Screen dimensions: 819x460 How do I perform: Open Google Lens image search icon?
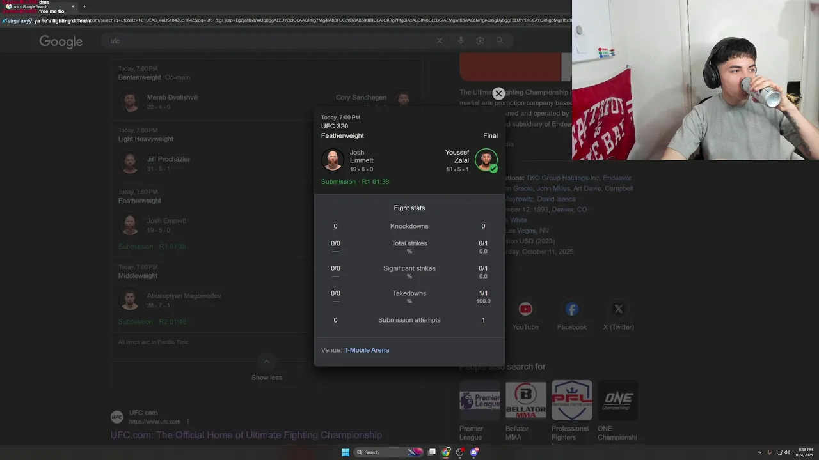pyautogui.click(x=480, y=40)
